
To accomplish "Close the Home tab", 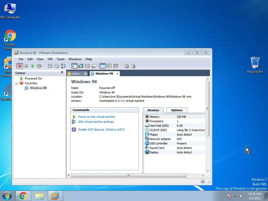I will click(86, 74).
